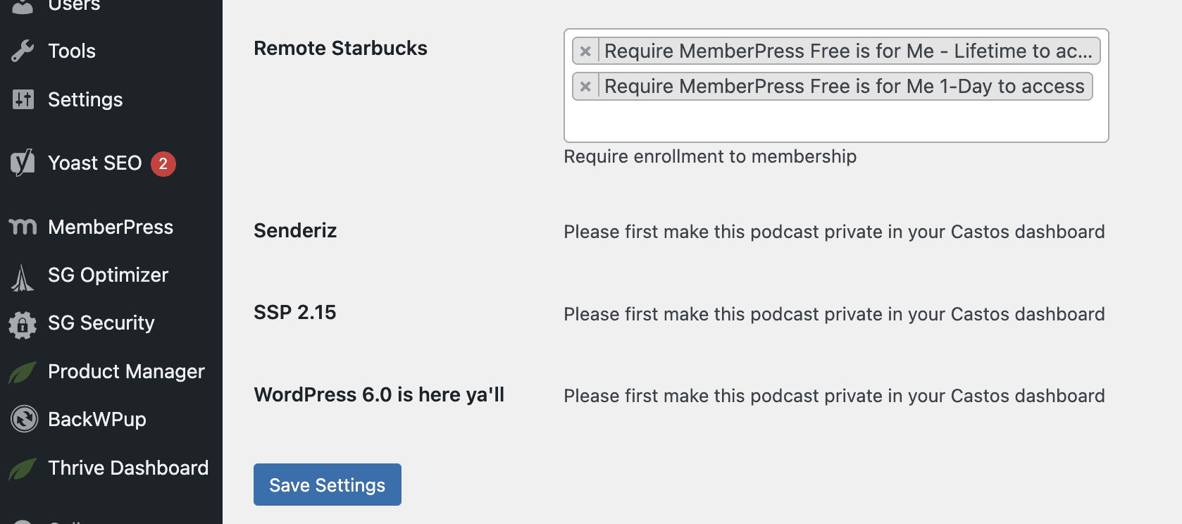This screenshot has width=1182, height=524.
Task: Click the Settings sliders icon
Action: coord(23,99)
